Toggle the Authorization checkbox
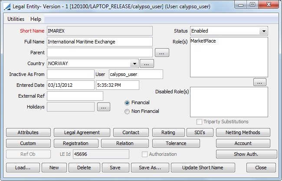The image size is (282, 181). pyautogui.click(x=144, y=154)
